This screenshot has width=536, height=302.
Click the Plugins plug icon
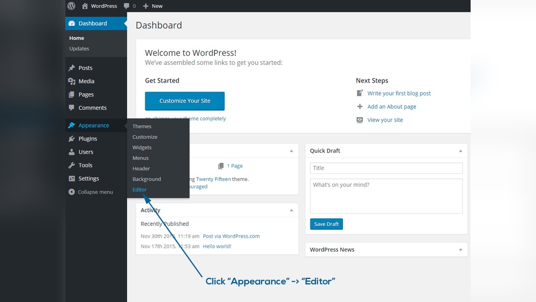71,138
